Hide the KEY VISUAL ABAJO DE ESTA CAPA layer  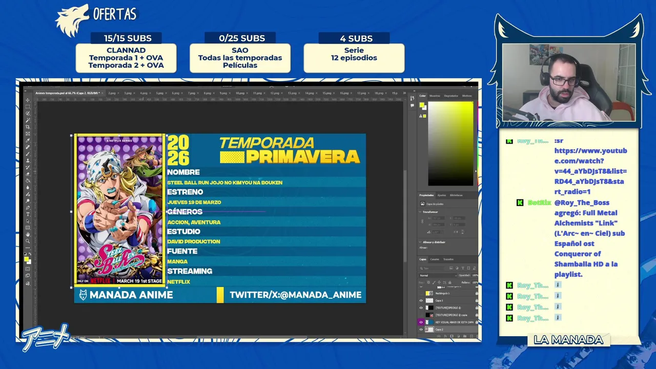[x=421, y=322]
